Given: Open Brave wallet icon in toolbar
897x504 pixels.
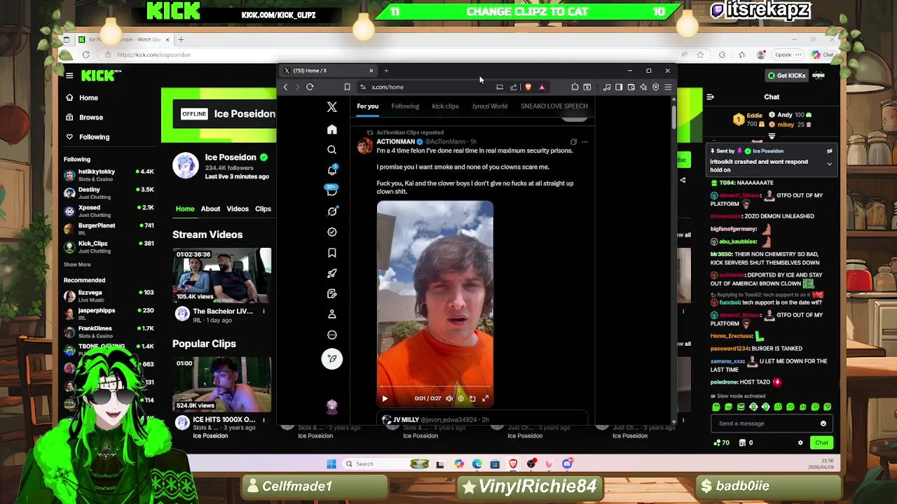Looking at the screenshot, I should pyautogui.click(x=631, y=87).
